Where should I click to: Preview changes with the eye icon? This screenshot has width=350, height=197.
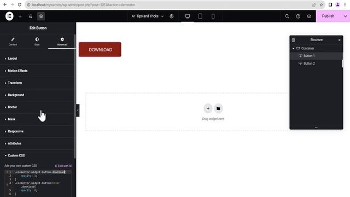click(309, 16)
